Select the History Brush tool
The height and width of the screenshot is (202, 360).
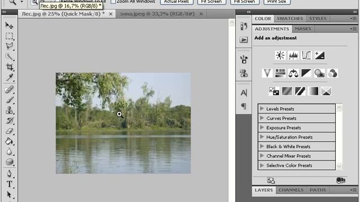(9, 121)
